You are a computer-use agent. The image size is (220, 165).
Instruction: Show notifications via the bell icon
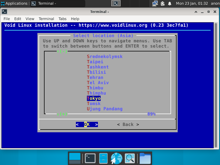click(x=170, y=3)
